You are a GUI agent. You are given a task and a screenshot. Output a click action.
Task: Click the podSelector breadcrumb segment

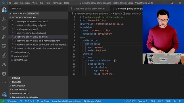tap(132, 14)
